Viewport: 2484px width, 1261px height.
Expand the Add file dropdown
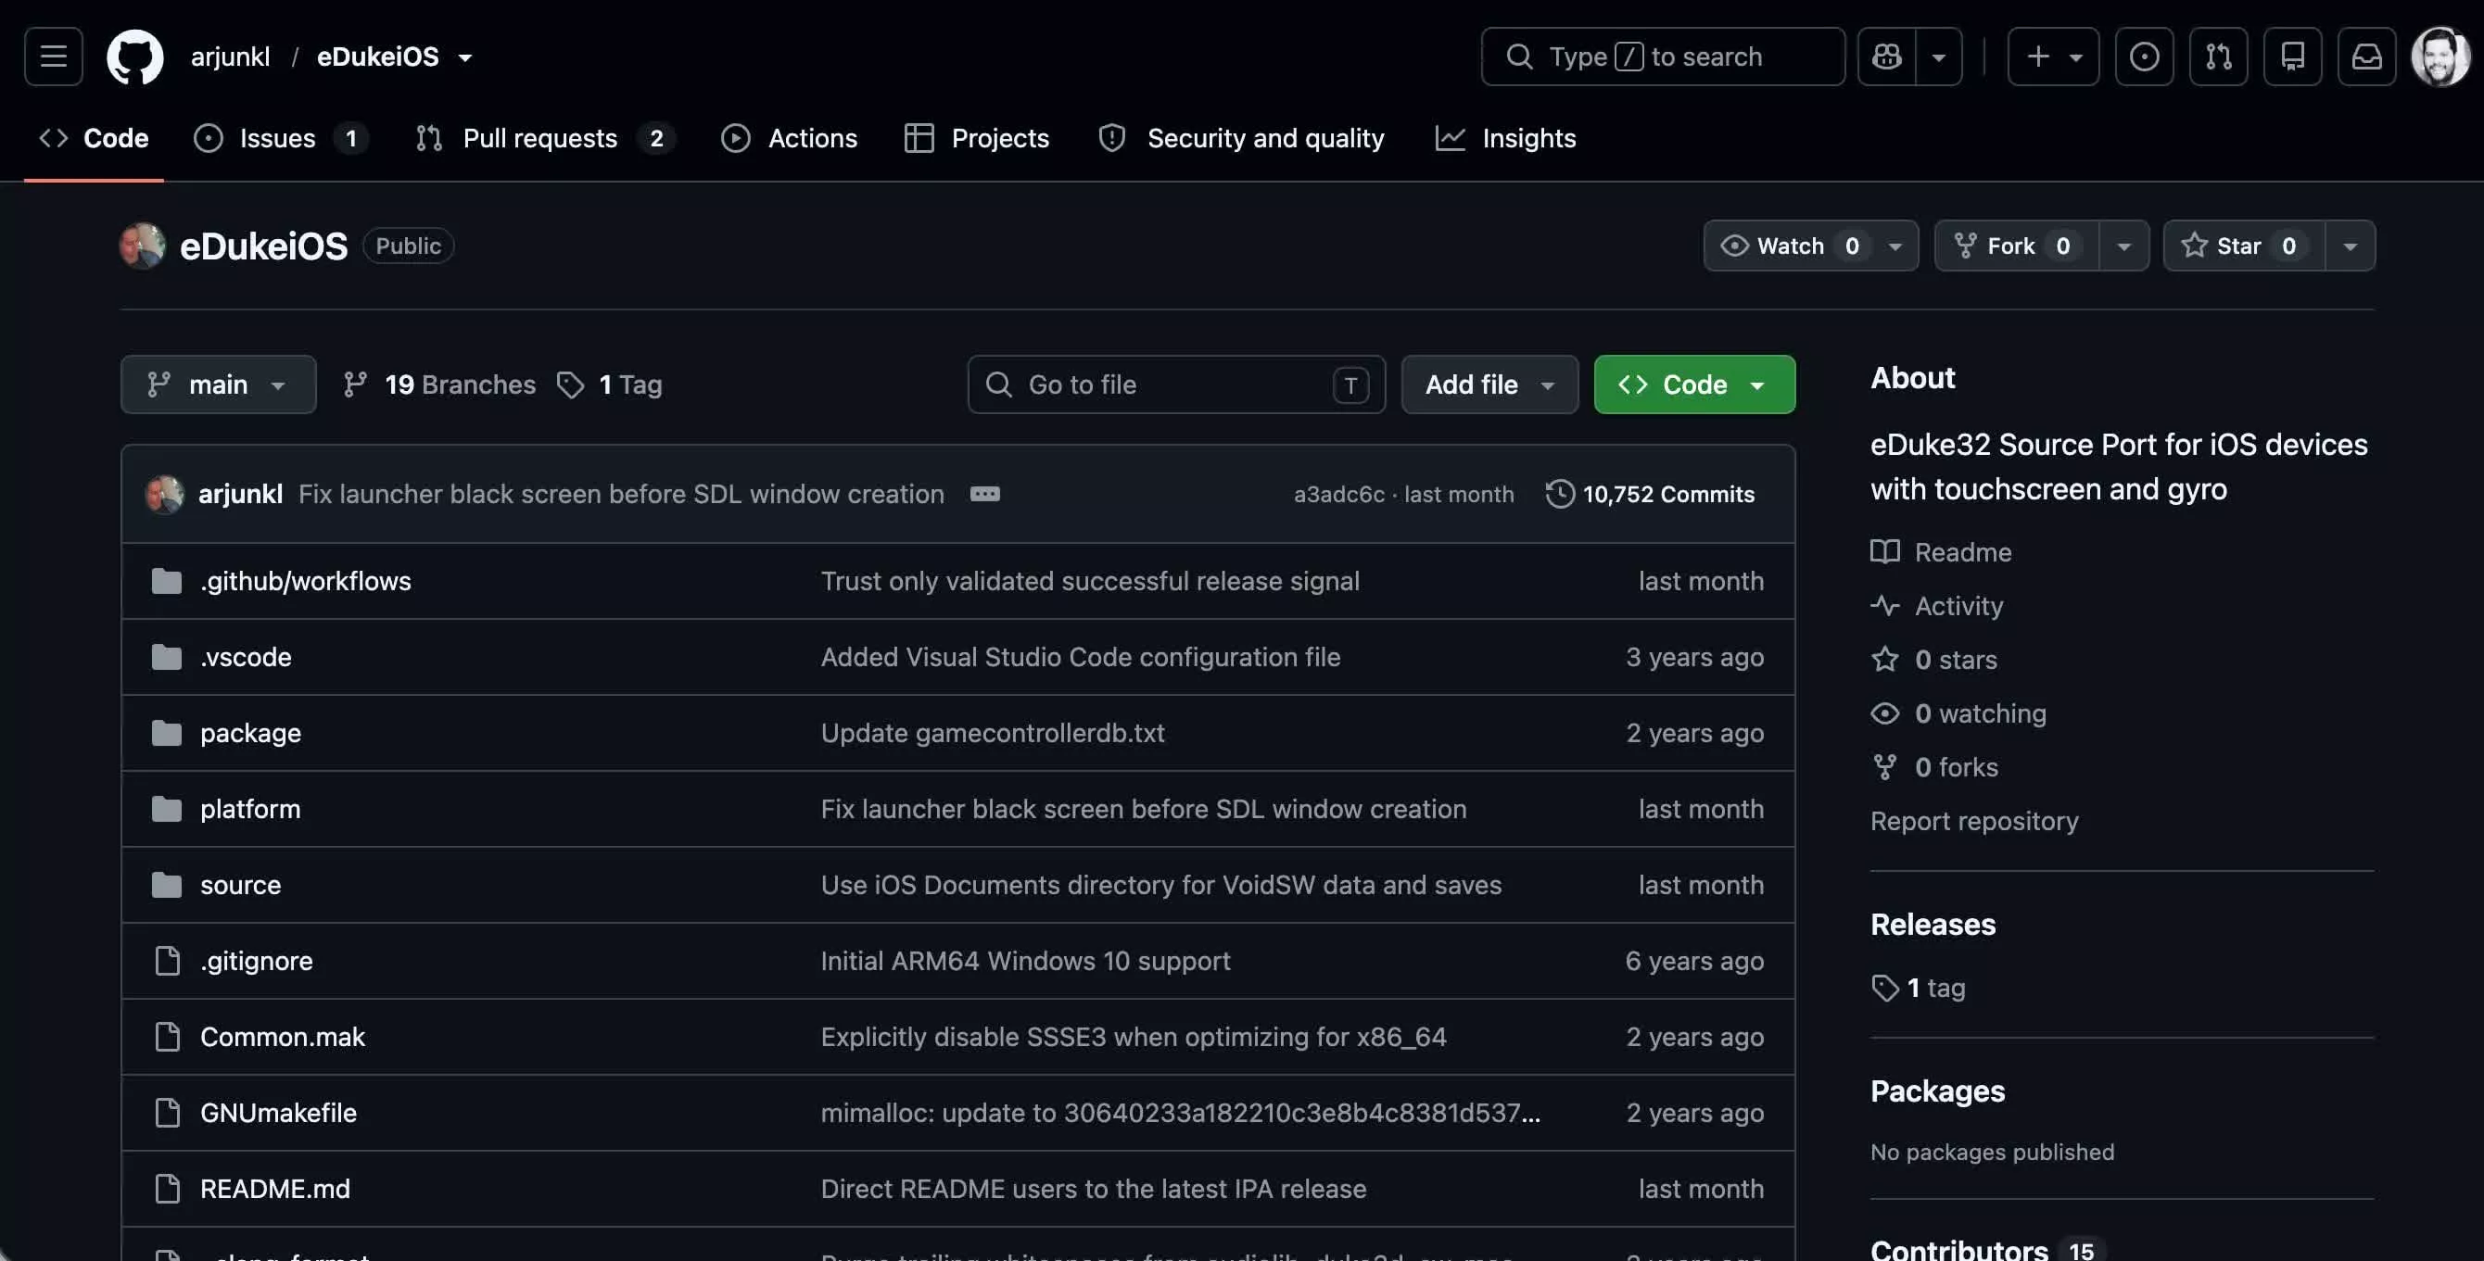(1489, 385)
